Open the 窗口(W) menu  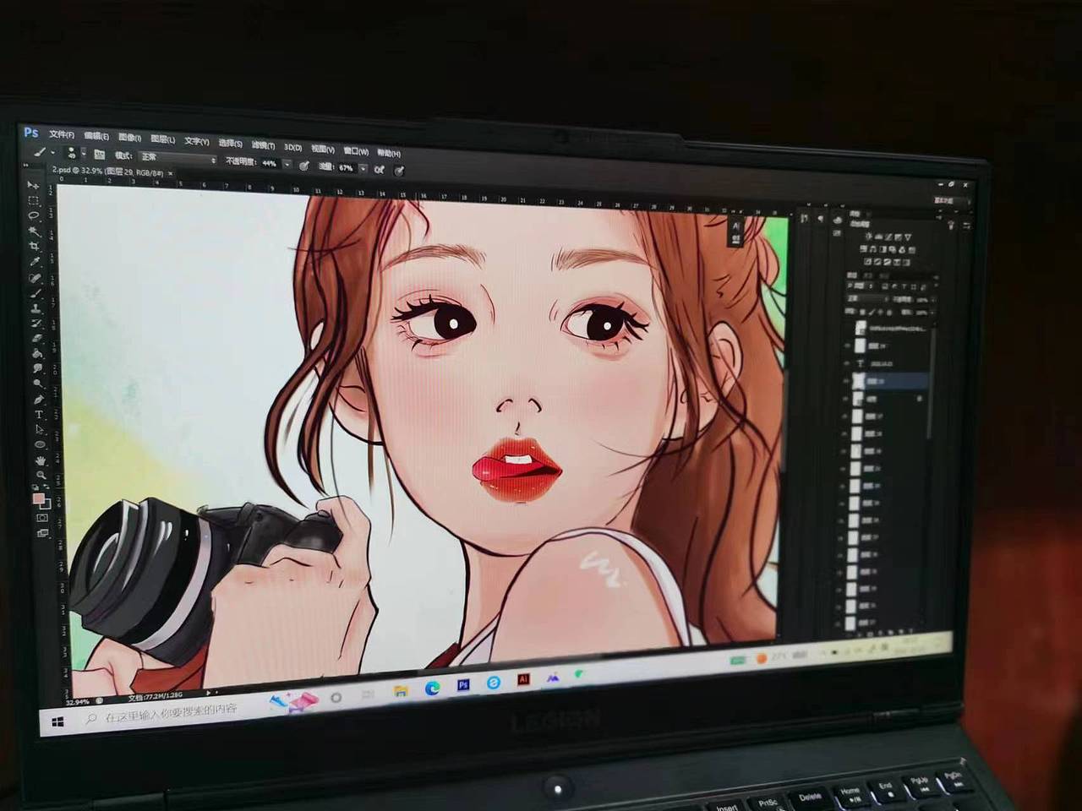point(356,151)
